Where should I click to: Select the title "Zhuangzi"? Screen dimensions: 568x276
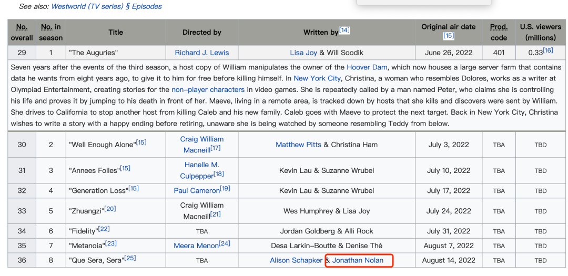(x=87, y=211)
